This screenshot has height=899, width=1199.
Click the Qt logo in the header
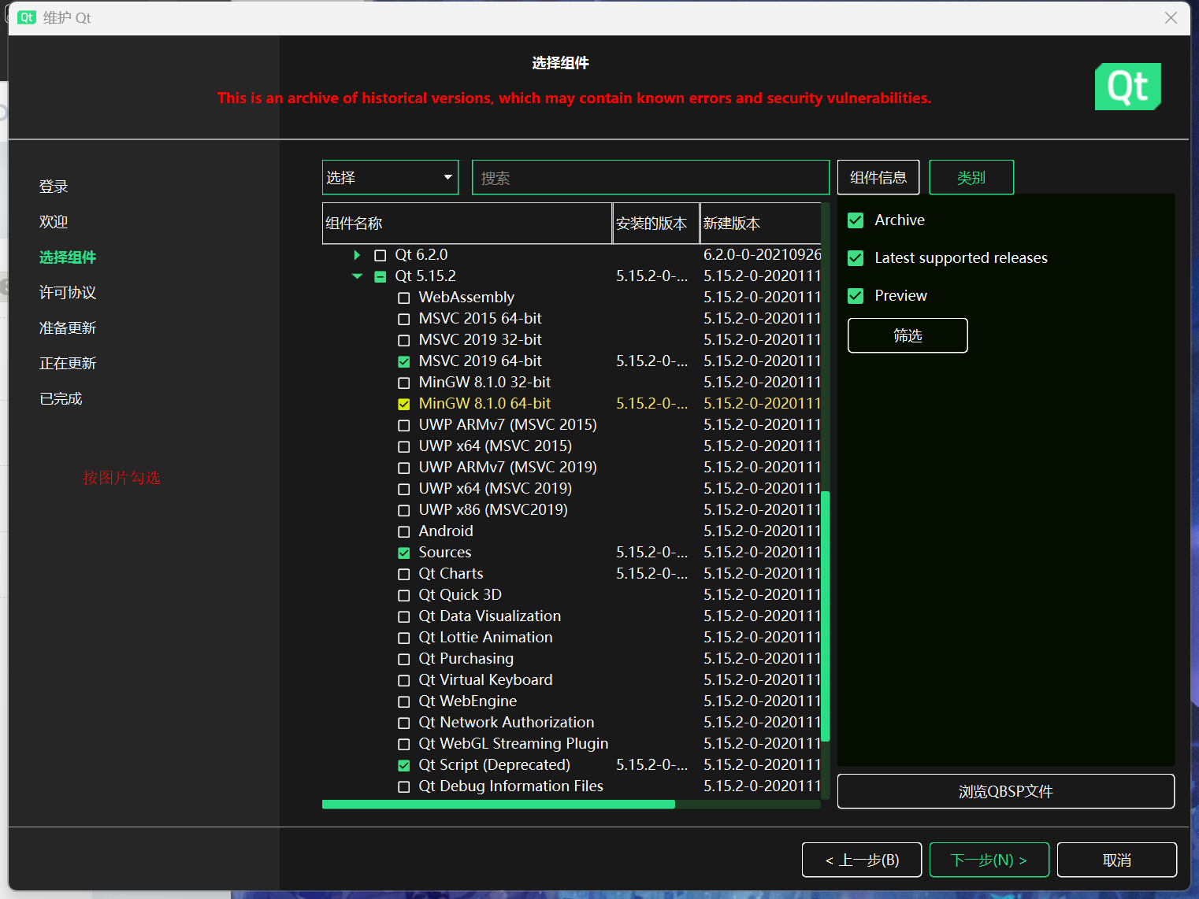point(1127,87)
